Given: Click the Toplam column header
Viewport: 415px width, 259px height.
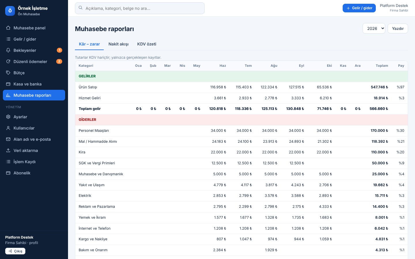Looking at the screenshot, I should 382,66.
